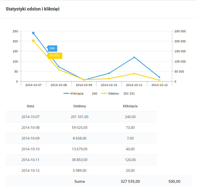Click the yellow data point for 2014-10-12

[x=159, y=80]
